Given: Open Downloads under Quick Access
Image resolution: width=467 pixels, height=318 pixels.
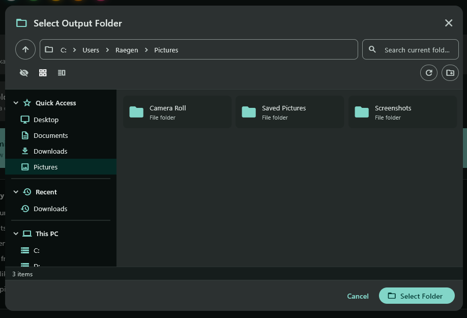Looking at the screenshot, I should tap(61, 151).
